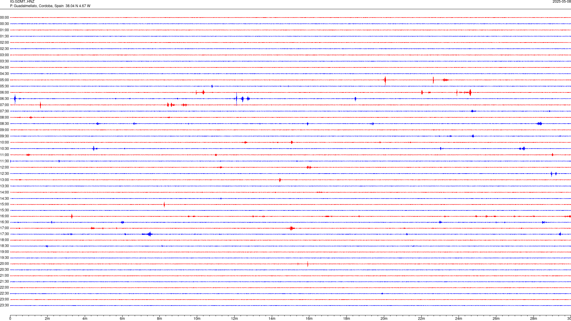
Task: Click the 28m tick label on time axis
Action: tap(534, 319)
